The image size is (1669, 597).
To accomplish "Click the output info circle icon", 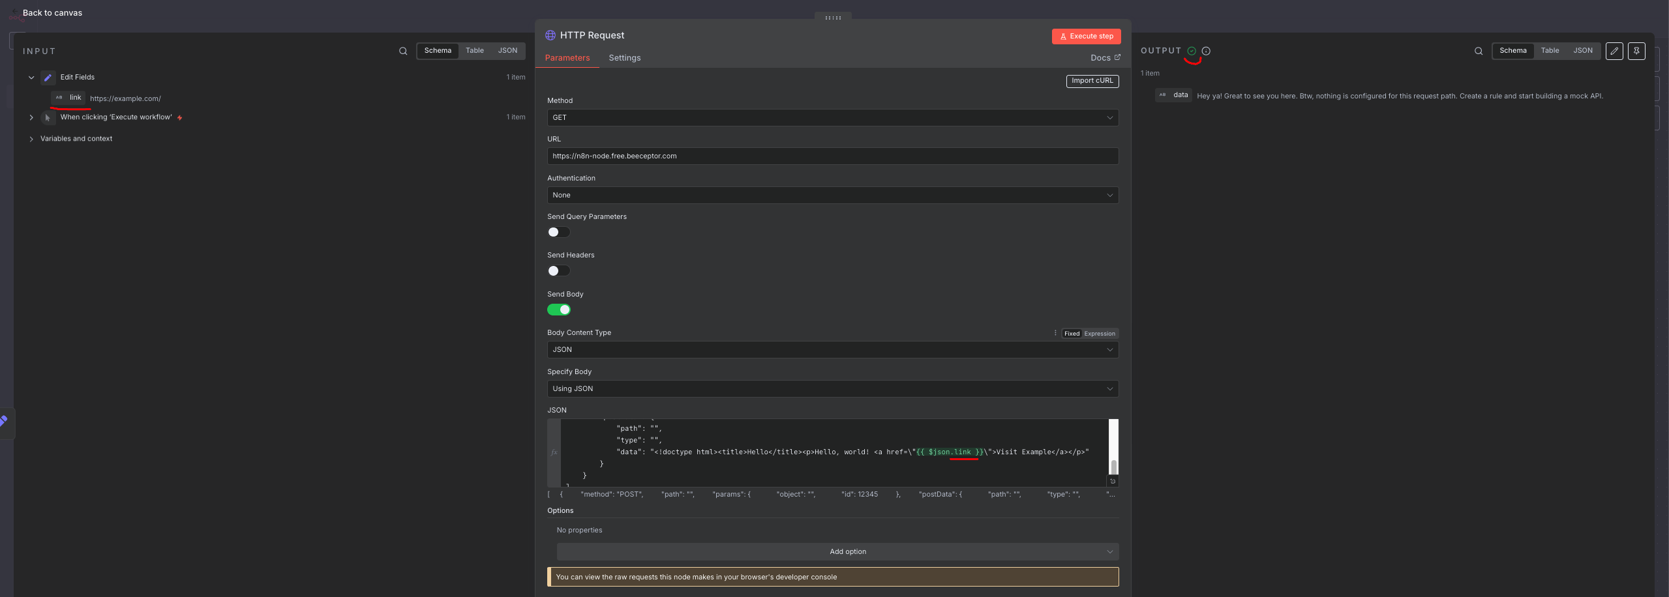I will coord(1206,51).
